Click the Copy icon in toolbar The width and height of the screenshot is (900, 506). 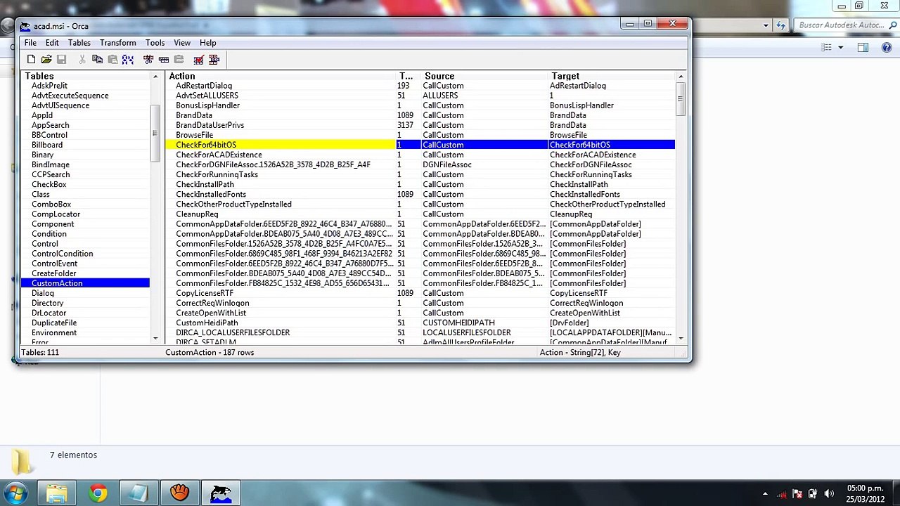coord(98,60)
